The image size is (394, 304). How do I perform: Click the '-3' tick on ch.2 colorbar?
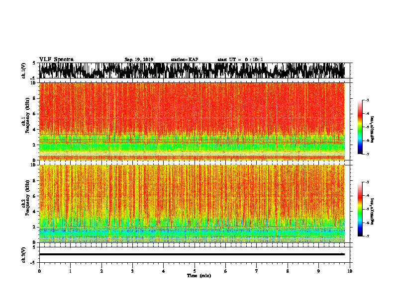click(367, 182)
